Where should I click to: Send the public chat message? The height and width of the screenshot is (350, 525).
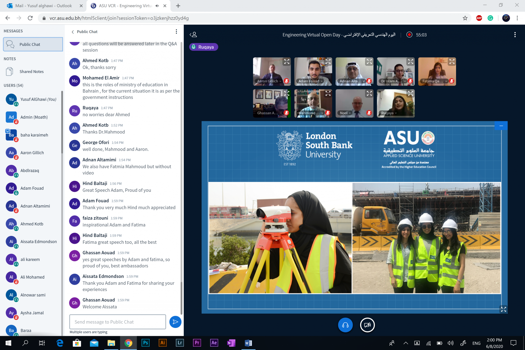pyautogui.click(x=175, y=322)
